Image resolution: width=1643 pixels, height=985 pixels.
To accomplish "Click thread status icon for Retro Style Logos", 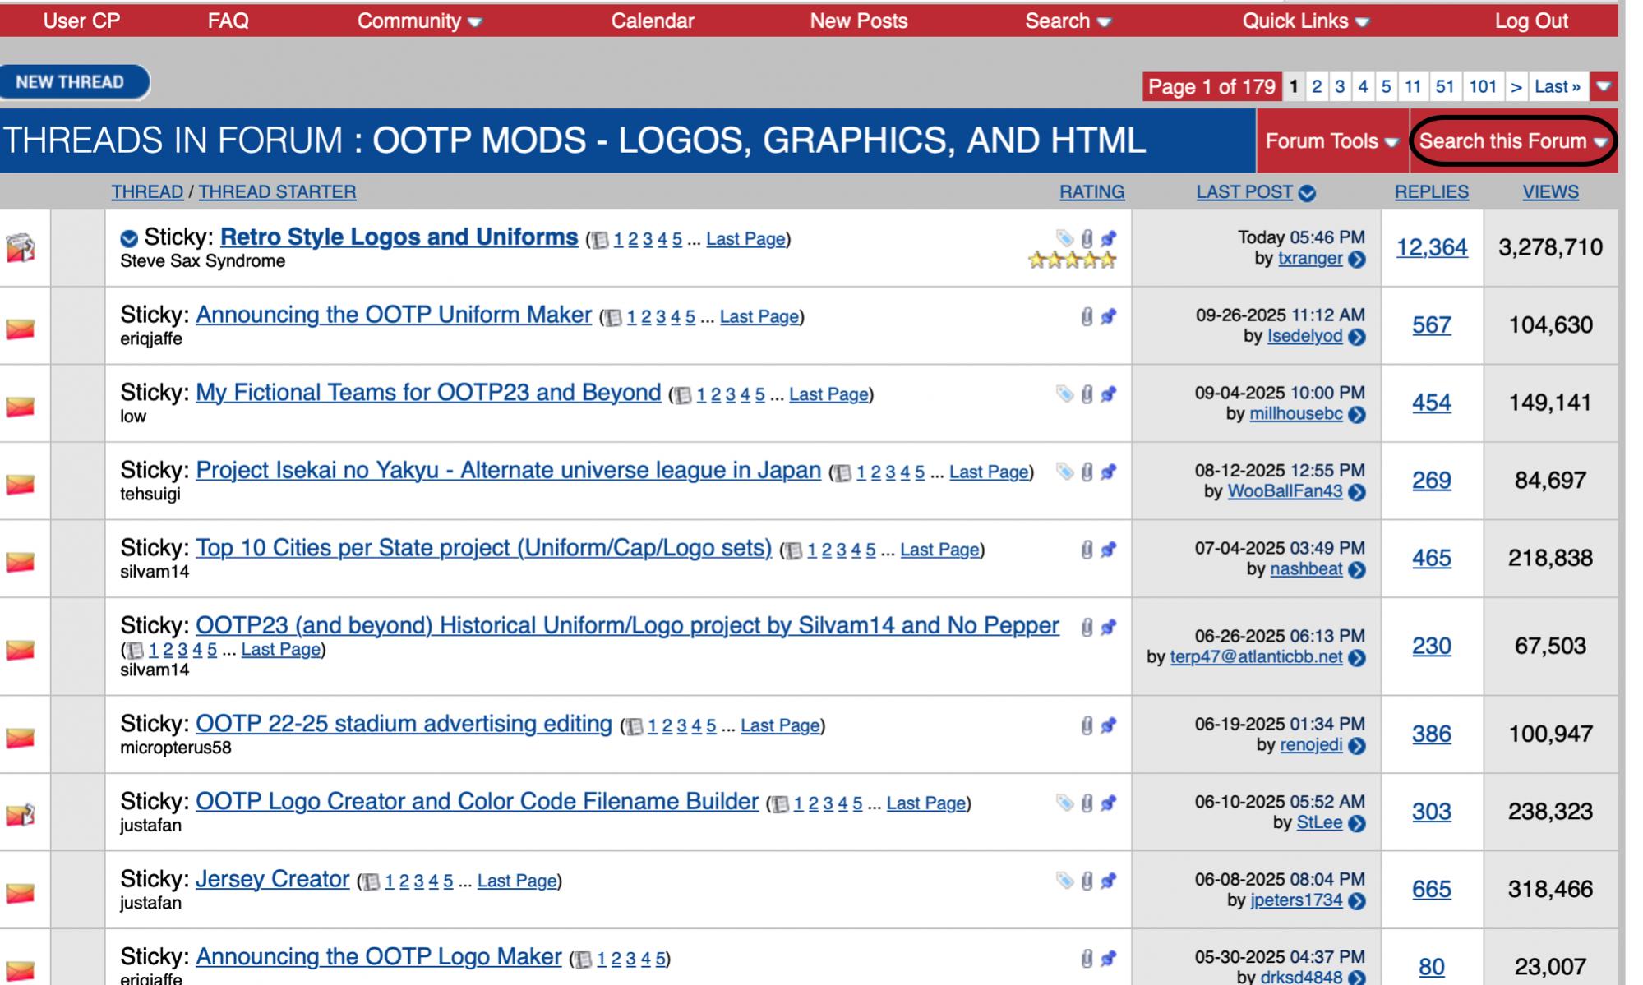I will [21, 247].
